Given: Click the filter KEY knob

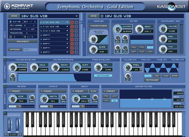Looking at the screenshot, I should coord(125,38).
